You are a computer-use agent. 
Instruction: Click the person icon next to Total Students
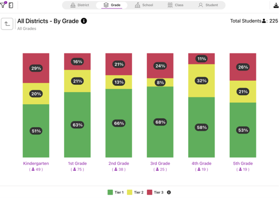264,21
